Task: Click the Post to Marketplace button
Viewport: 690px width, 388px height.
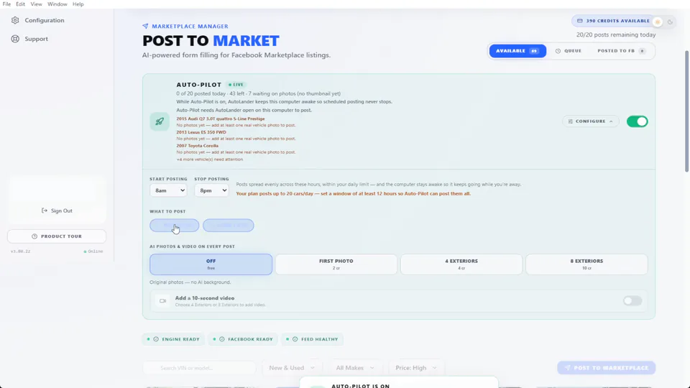Action: pyautogui.click(x=607, y=368)
